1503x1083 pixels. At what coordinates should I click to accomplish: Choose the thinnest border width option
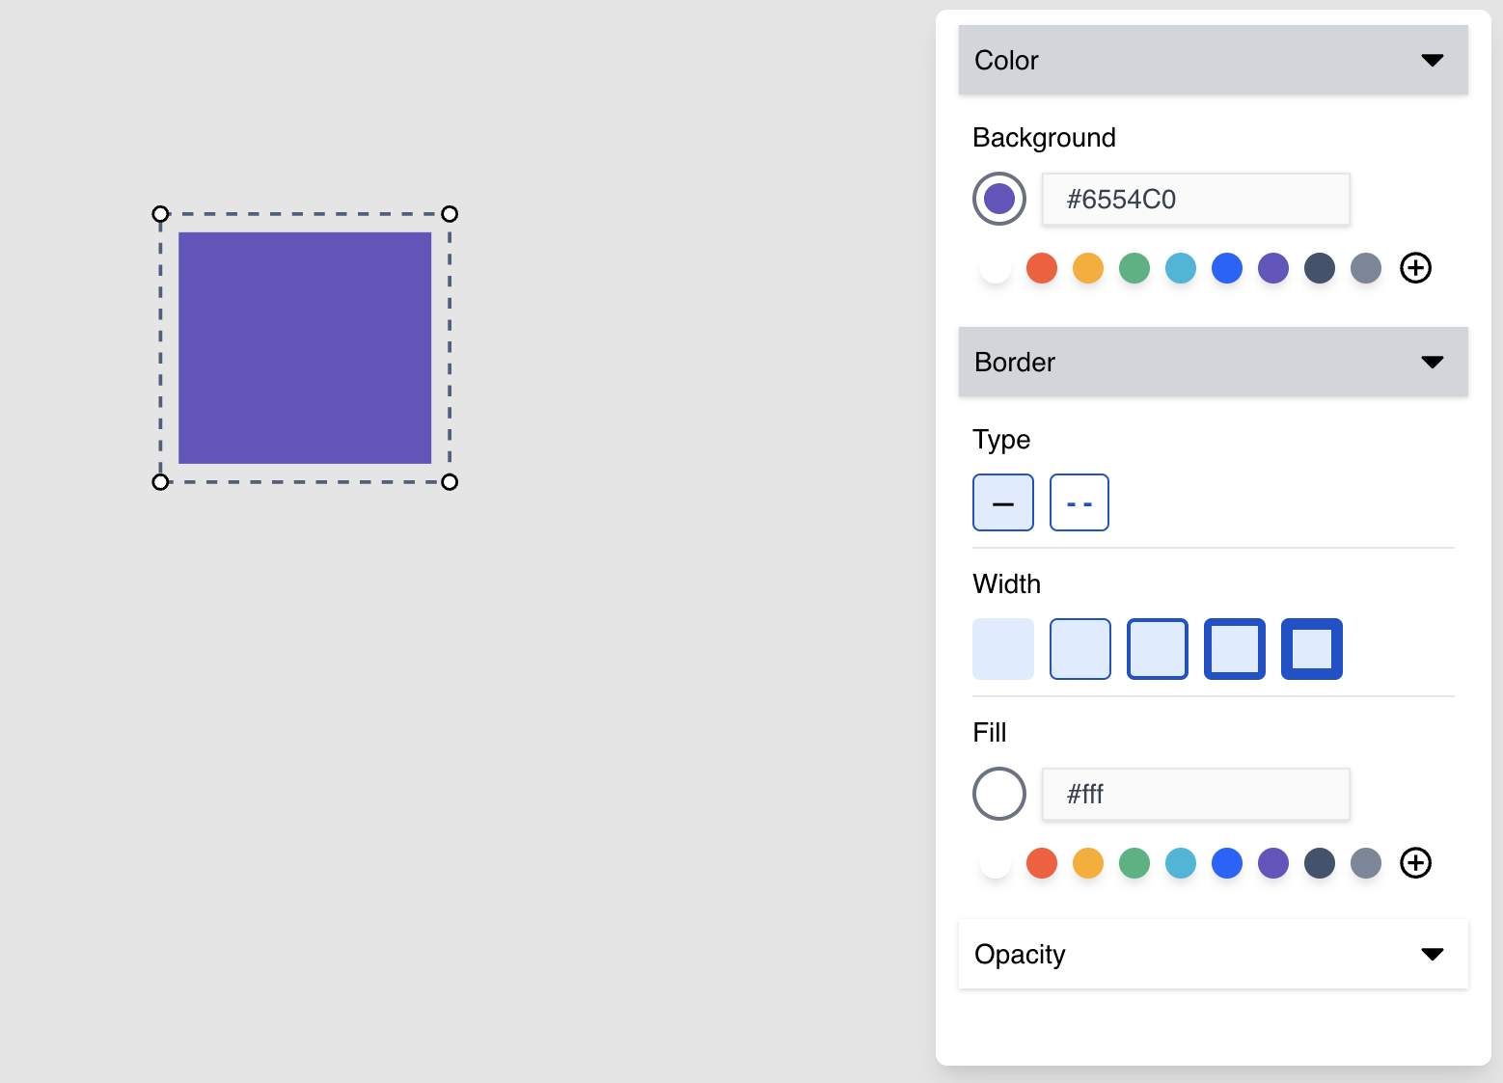(x=1079, y=649)
